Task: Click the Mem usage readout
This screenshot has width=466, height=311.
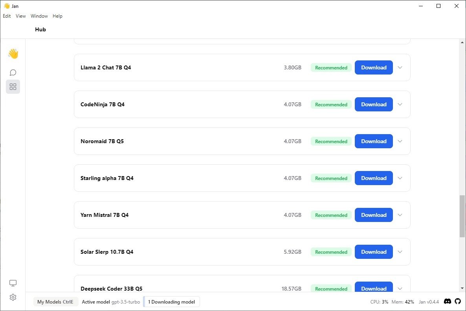Action: (x=403, y=302)
